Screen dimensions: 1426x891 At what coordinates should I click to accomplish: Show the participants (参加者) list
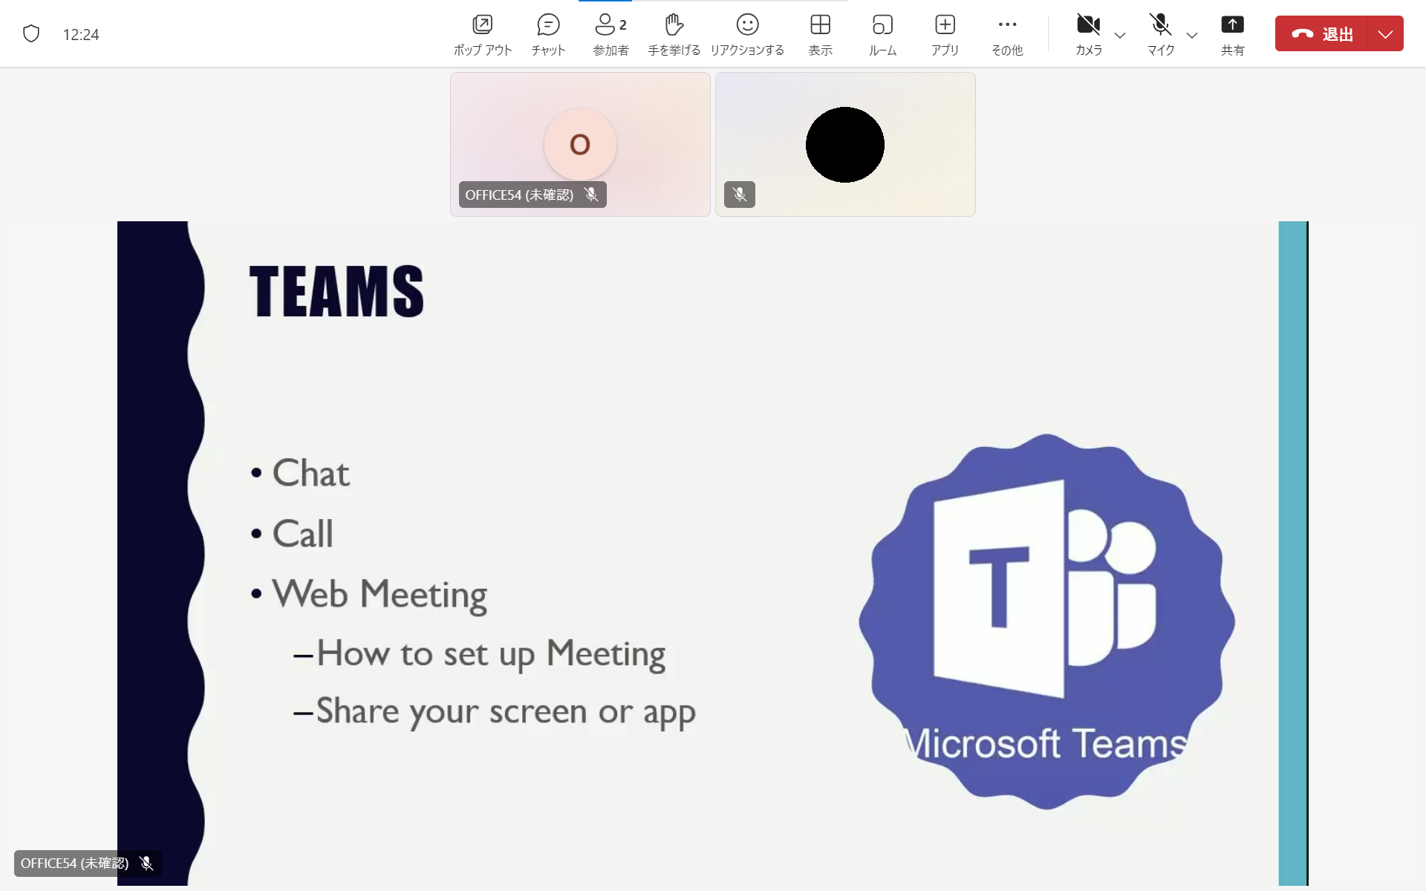click(x=611, y=34)
